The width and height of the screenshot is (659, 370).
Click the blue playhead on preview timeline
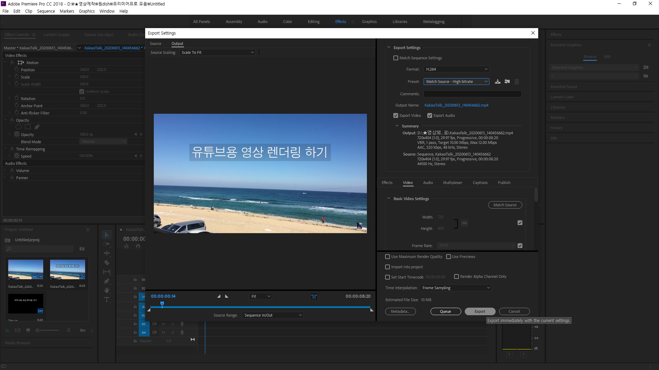pyautogui.click(x=162, y=304)
